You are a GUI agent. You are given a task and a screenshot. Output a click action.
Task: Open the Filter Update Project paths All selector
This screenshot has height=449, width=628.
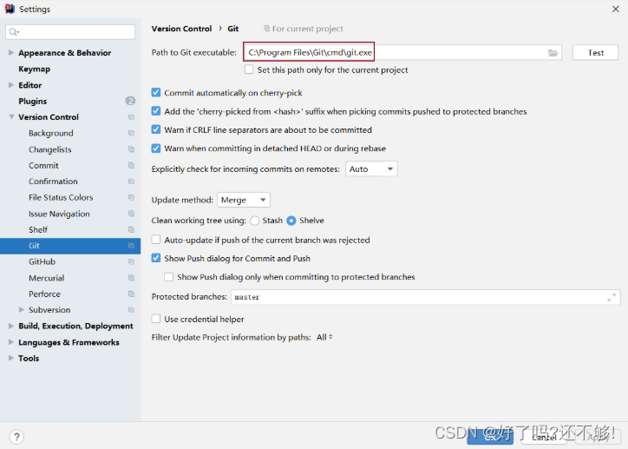[324, 337]
